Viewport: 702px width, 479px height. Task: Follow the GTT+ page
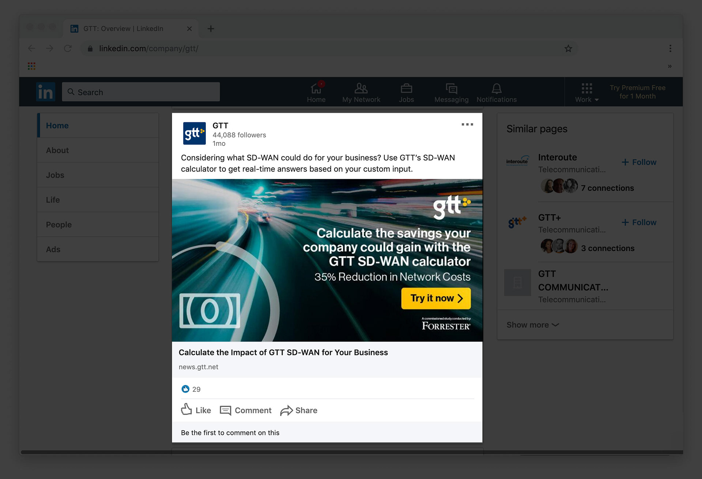pos(639,222)
